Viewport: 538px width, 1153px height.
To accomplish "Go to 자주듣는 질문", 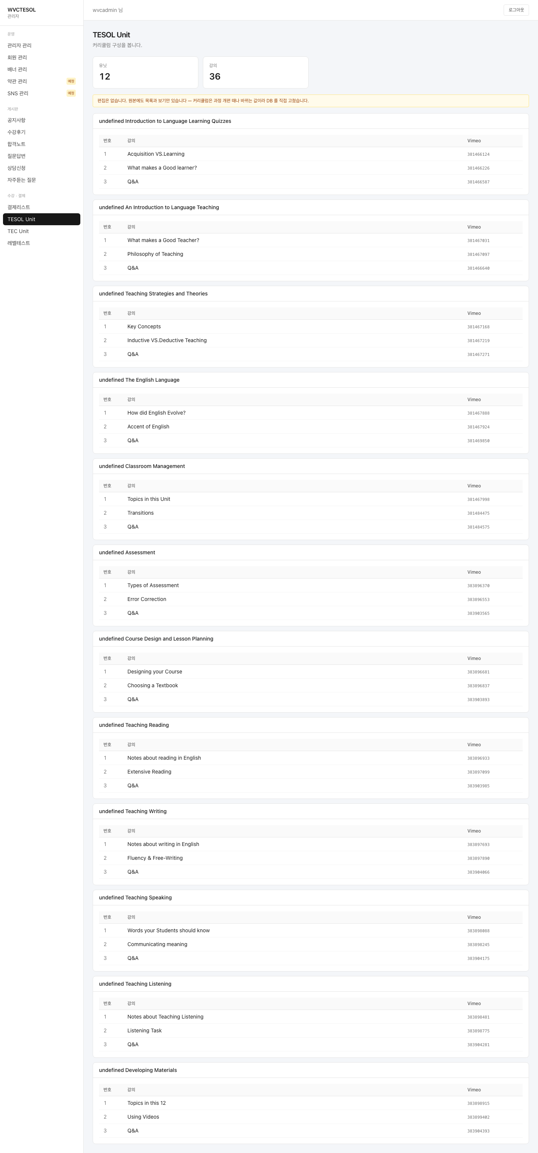I will (41, 180).
